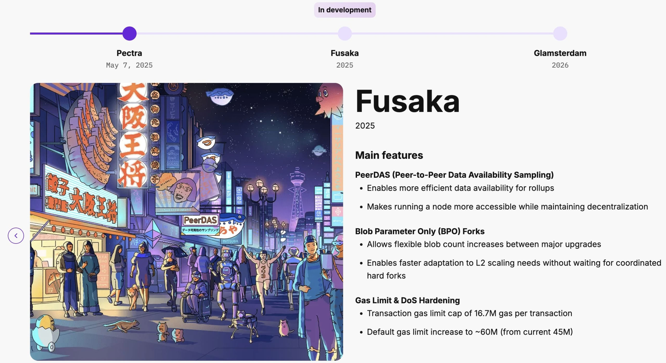Click the large Fusaka heading
The height and width of the screenshot is (363, 666).
coord(407,101)
